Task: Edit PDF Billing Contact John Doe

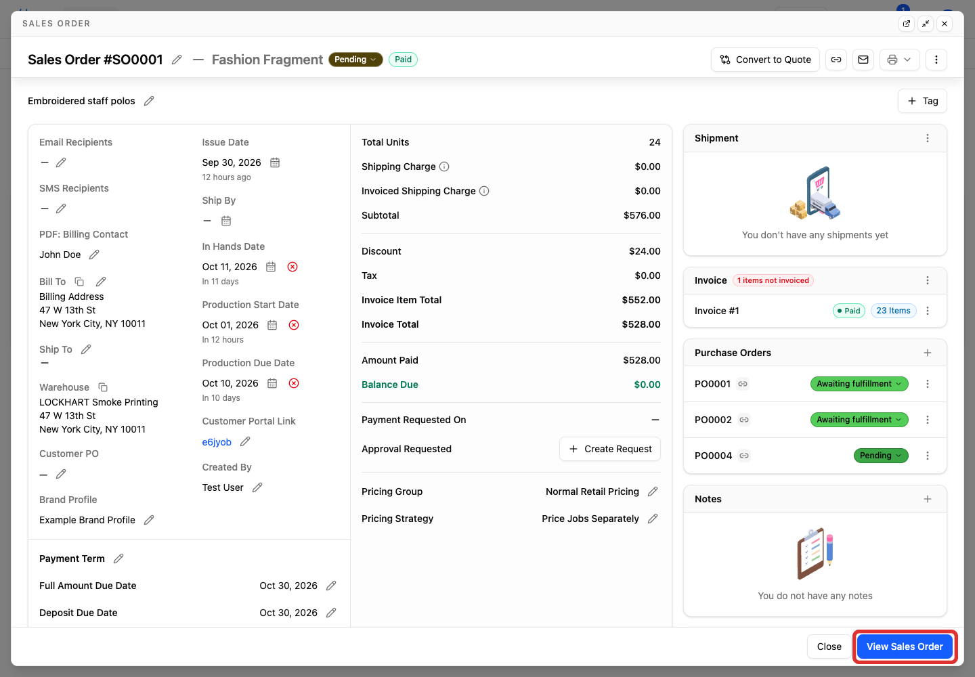Action: tap(94, 255)
